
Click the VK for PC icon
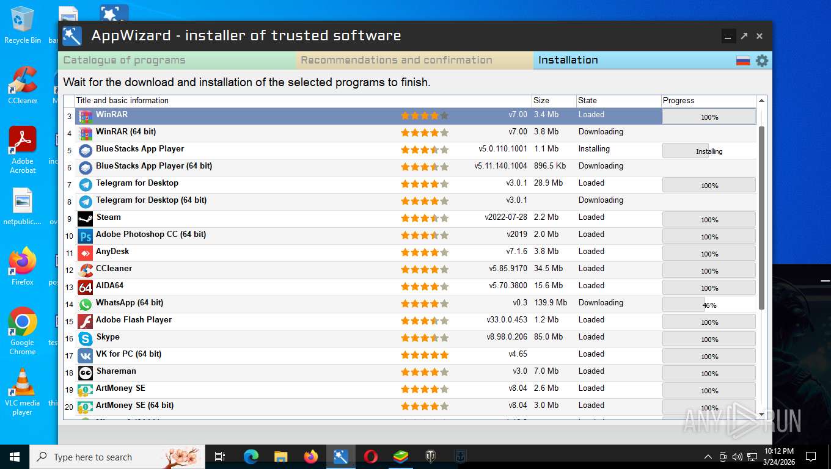[86, 355]
